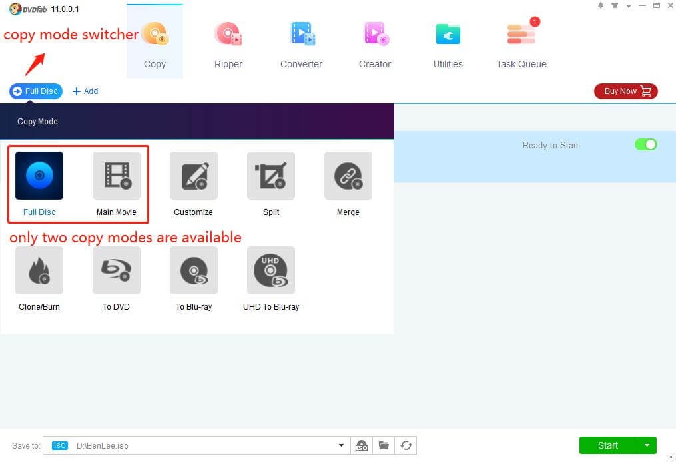Open the skin changer shirt icon

click(614, 5)
